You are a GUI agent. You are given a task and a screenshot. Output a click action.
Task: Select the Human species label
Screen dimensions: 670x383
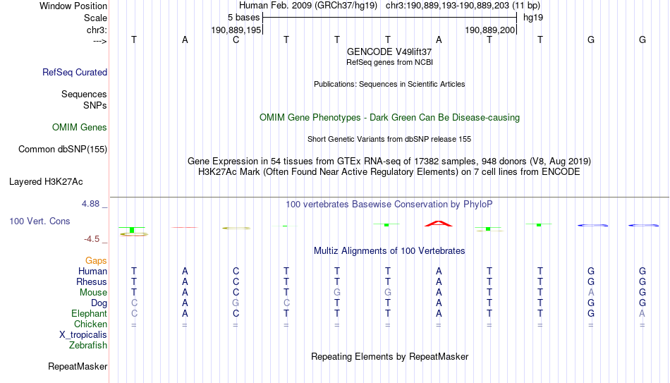(92, 272)
